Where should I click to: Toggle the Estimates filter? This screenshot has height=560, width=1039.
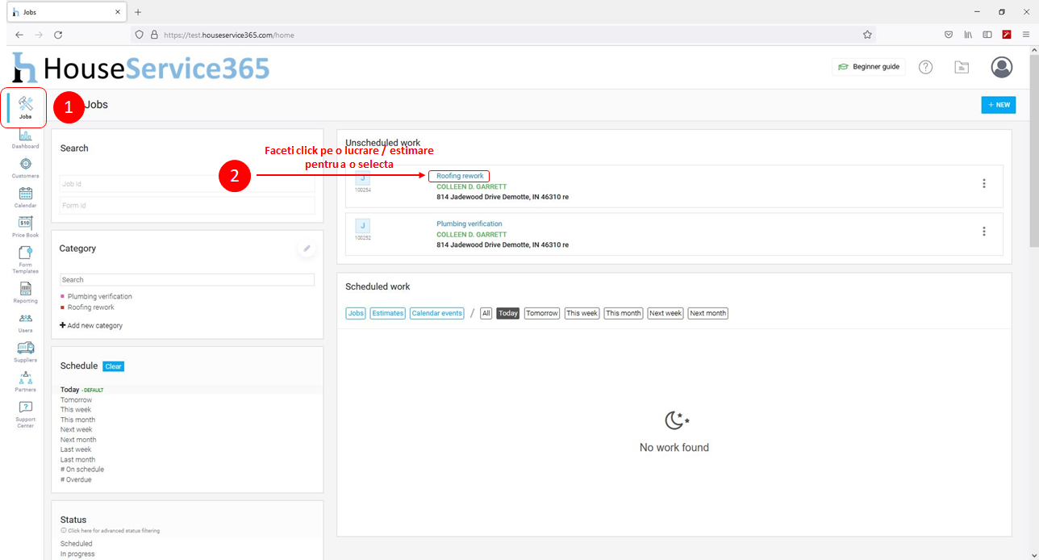(388, 313)
